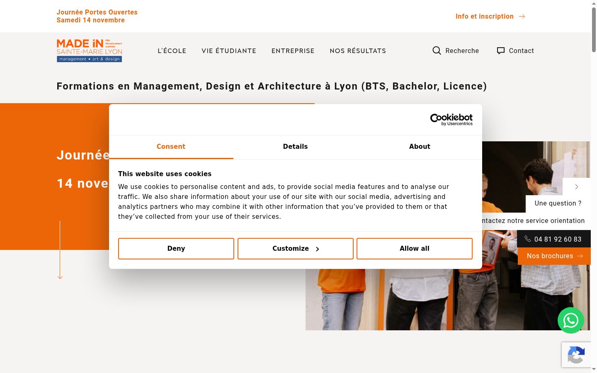Open the WhatsApp chat bubble
Viewport: 597px width, 373px height.
571,320
